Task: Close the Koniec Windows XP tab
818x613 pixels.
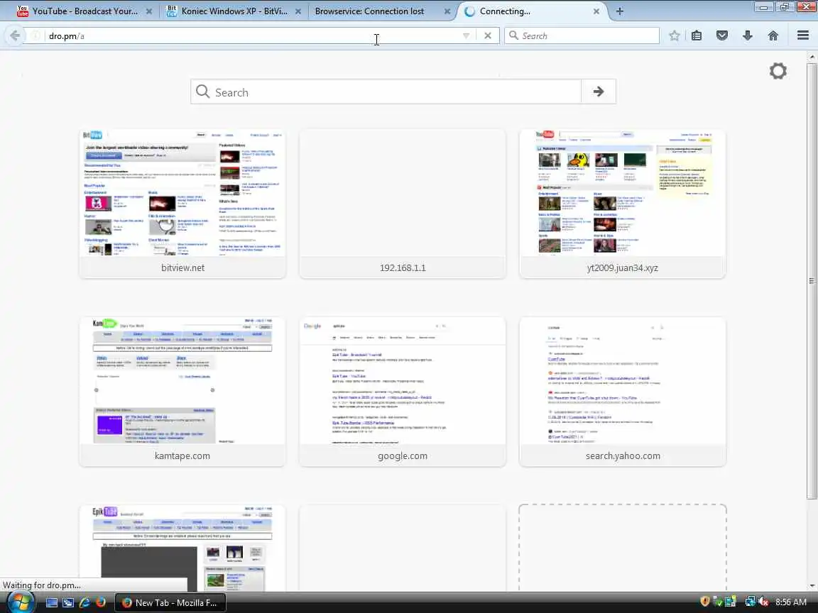Action: click(298, 11)
